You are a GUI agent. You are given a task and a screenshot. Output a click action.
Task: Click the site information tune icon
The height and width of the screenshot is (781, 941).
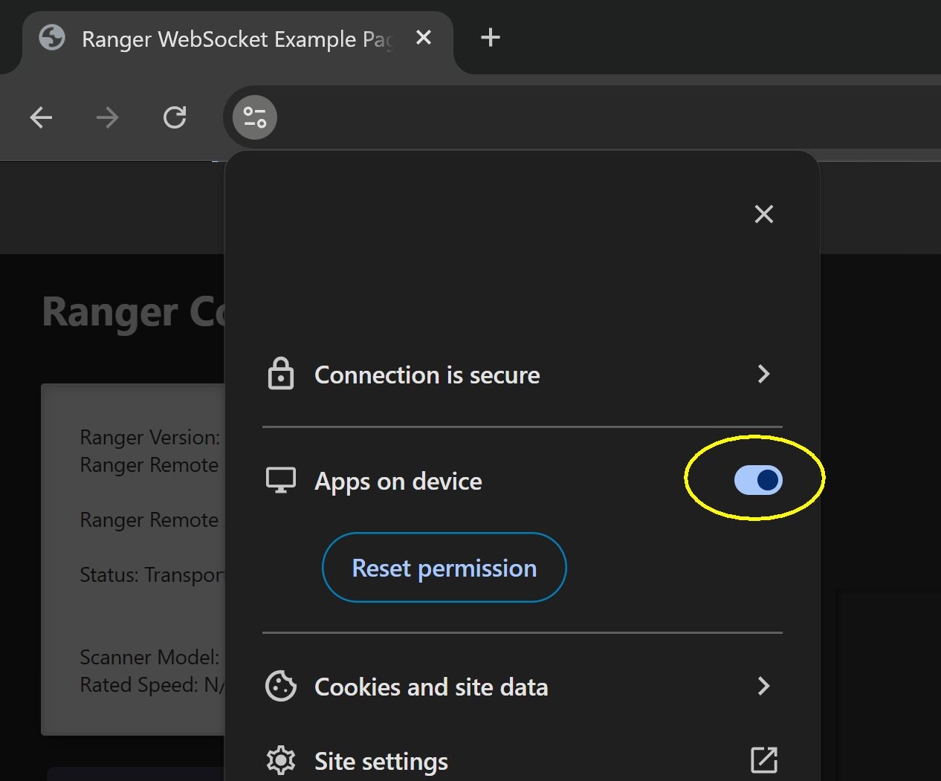(255, 117)
